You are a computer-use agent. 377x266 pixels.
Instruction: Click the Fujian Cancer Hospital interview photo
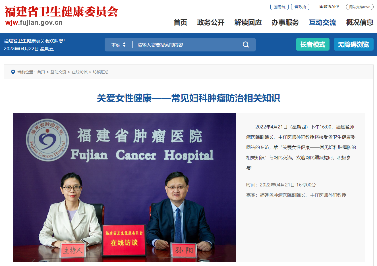[x=124, y=187]
